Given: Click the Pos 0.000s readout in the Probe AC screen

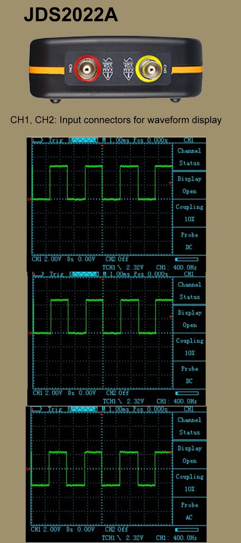Looking at the screenshot, I should 150,409.
